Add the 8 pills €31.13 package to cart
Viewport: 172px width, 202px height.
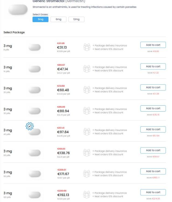(153, 45)
